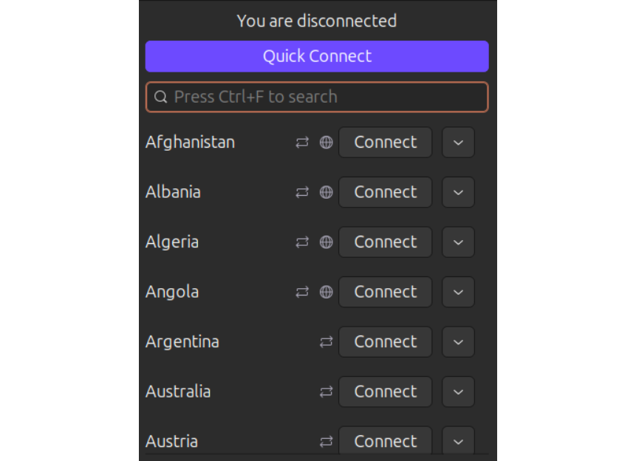The image size is (636, 461).
Task: Click the globe icon next to Angola
Action: tap(326, 292)
